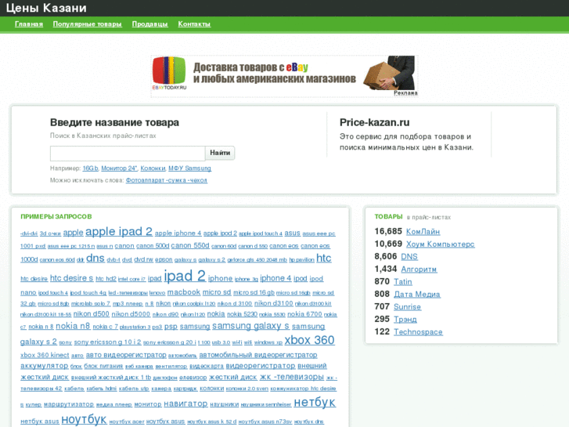
Task: Click the asus tag on the first row
Action: point(292,233)
